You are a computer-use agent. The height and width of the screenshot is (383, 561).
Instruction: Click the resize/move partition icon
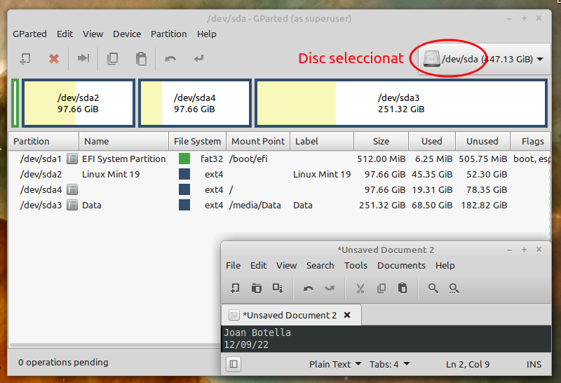click(83, 59)
